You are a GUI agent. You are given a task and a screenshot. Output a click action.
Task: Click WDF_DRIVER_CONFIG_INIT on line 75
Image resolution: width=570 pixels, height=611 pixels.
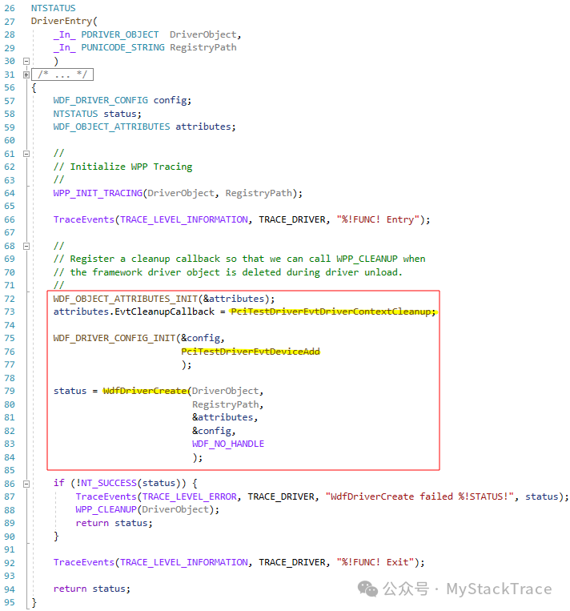[114, 338]
